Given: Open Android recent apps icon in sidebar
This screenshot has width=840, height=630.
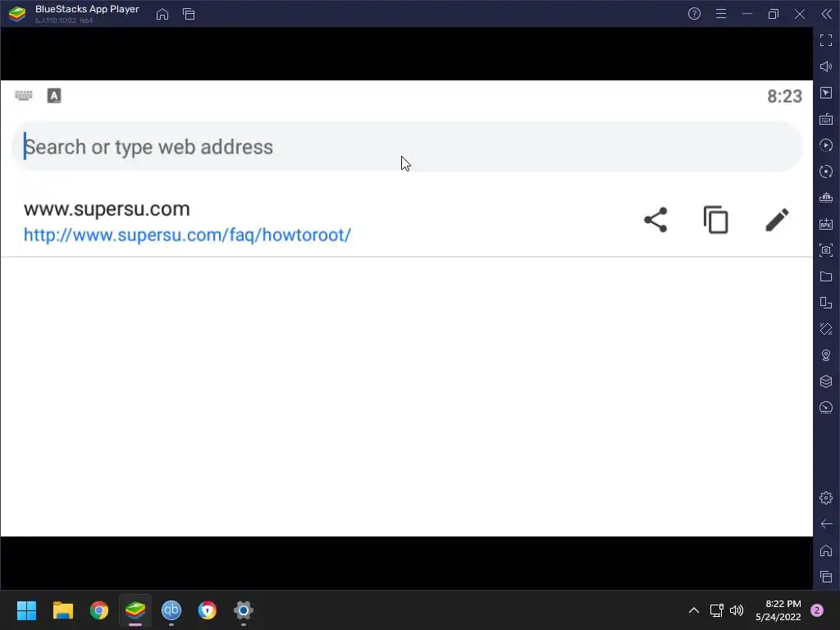Looking at the screenshot, I should click(x=826, y=577).
